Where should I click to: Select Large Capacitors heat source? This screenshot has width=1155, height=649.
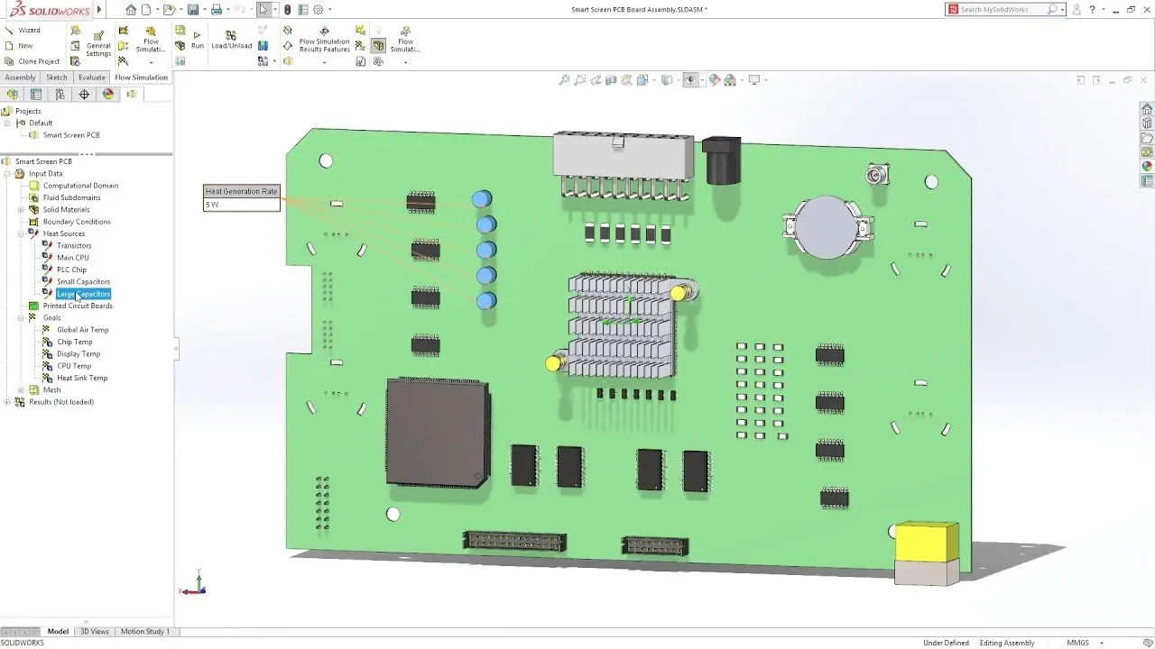click(83, 294)
